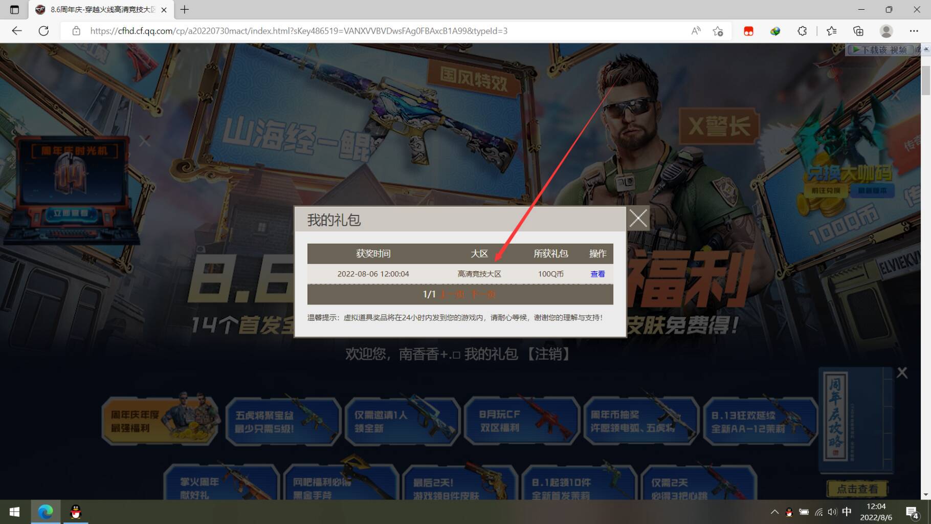
Task: Add page to favorites star icon
Action: [718, 31]
